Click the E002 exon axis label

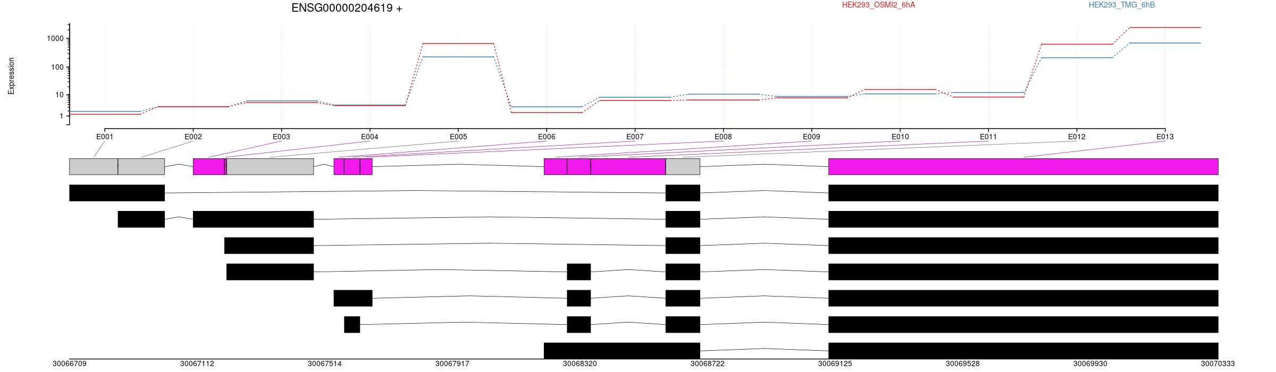click(193, 137)
